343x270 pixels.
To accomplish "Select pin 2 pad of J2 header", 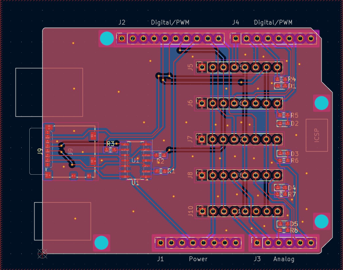I will [x=133, y=38].
